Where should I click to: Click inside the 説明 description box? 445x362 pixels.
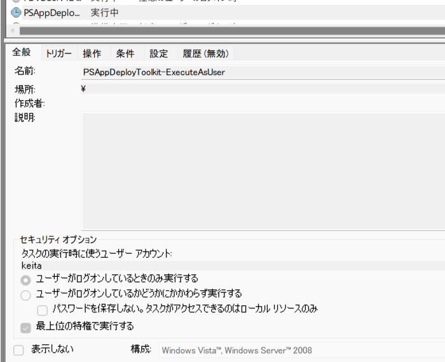pyautogui.click(x=263, y=171)
